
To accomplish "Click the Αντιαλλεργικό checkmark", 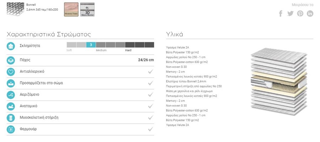I will pyautogui.click(x=151, y=72).
